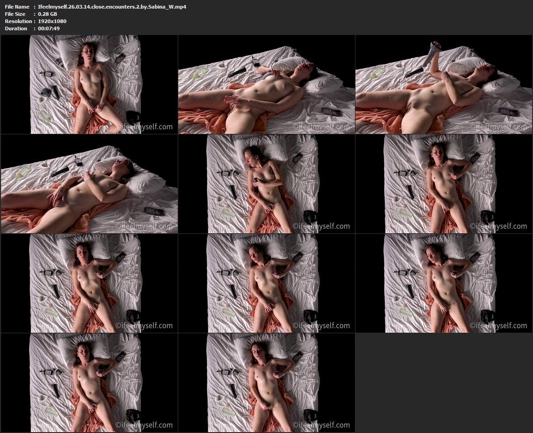This screenshot has height=433, width=533.
Task: Open the first thumbnail in the top row
Action: (x=89, y=85)
